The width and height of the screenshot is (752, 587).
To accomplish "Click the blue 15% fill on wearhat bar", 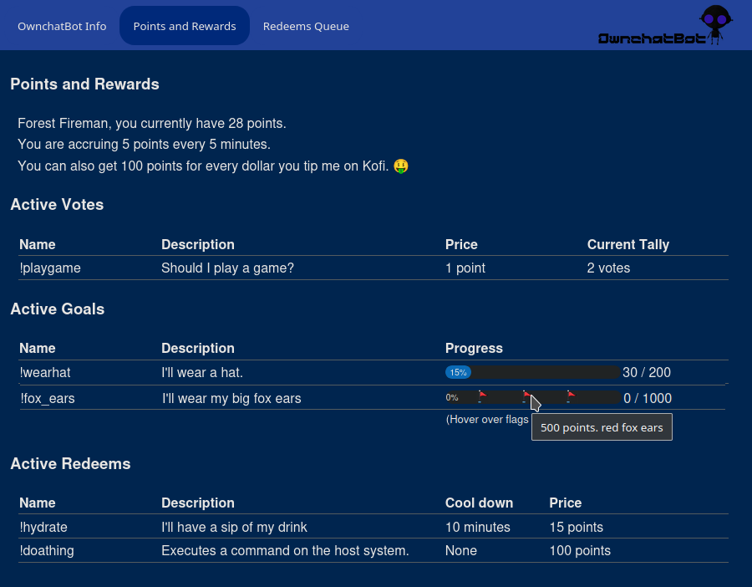I will tap(458, 373).
